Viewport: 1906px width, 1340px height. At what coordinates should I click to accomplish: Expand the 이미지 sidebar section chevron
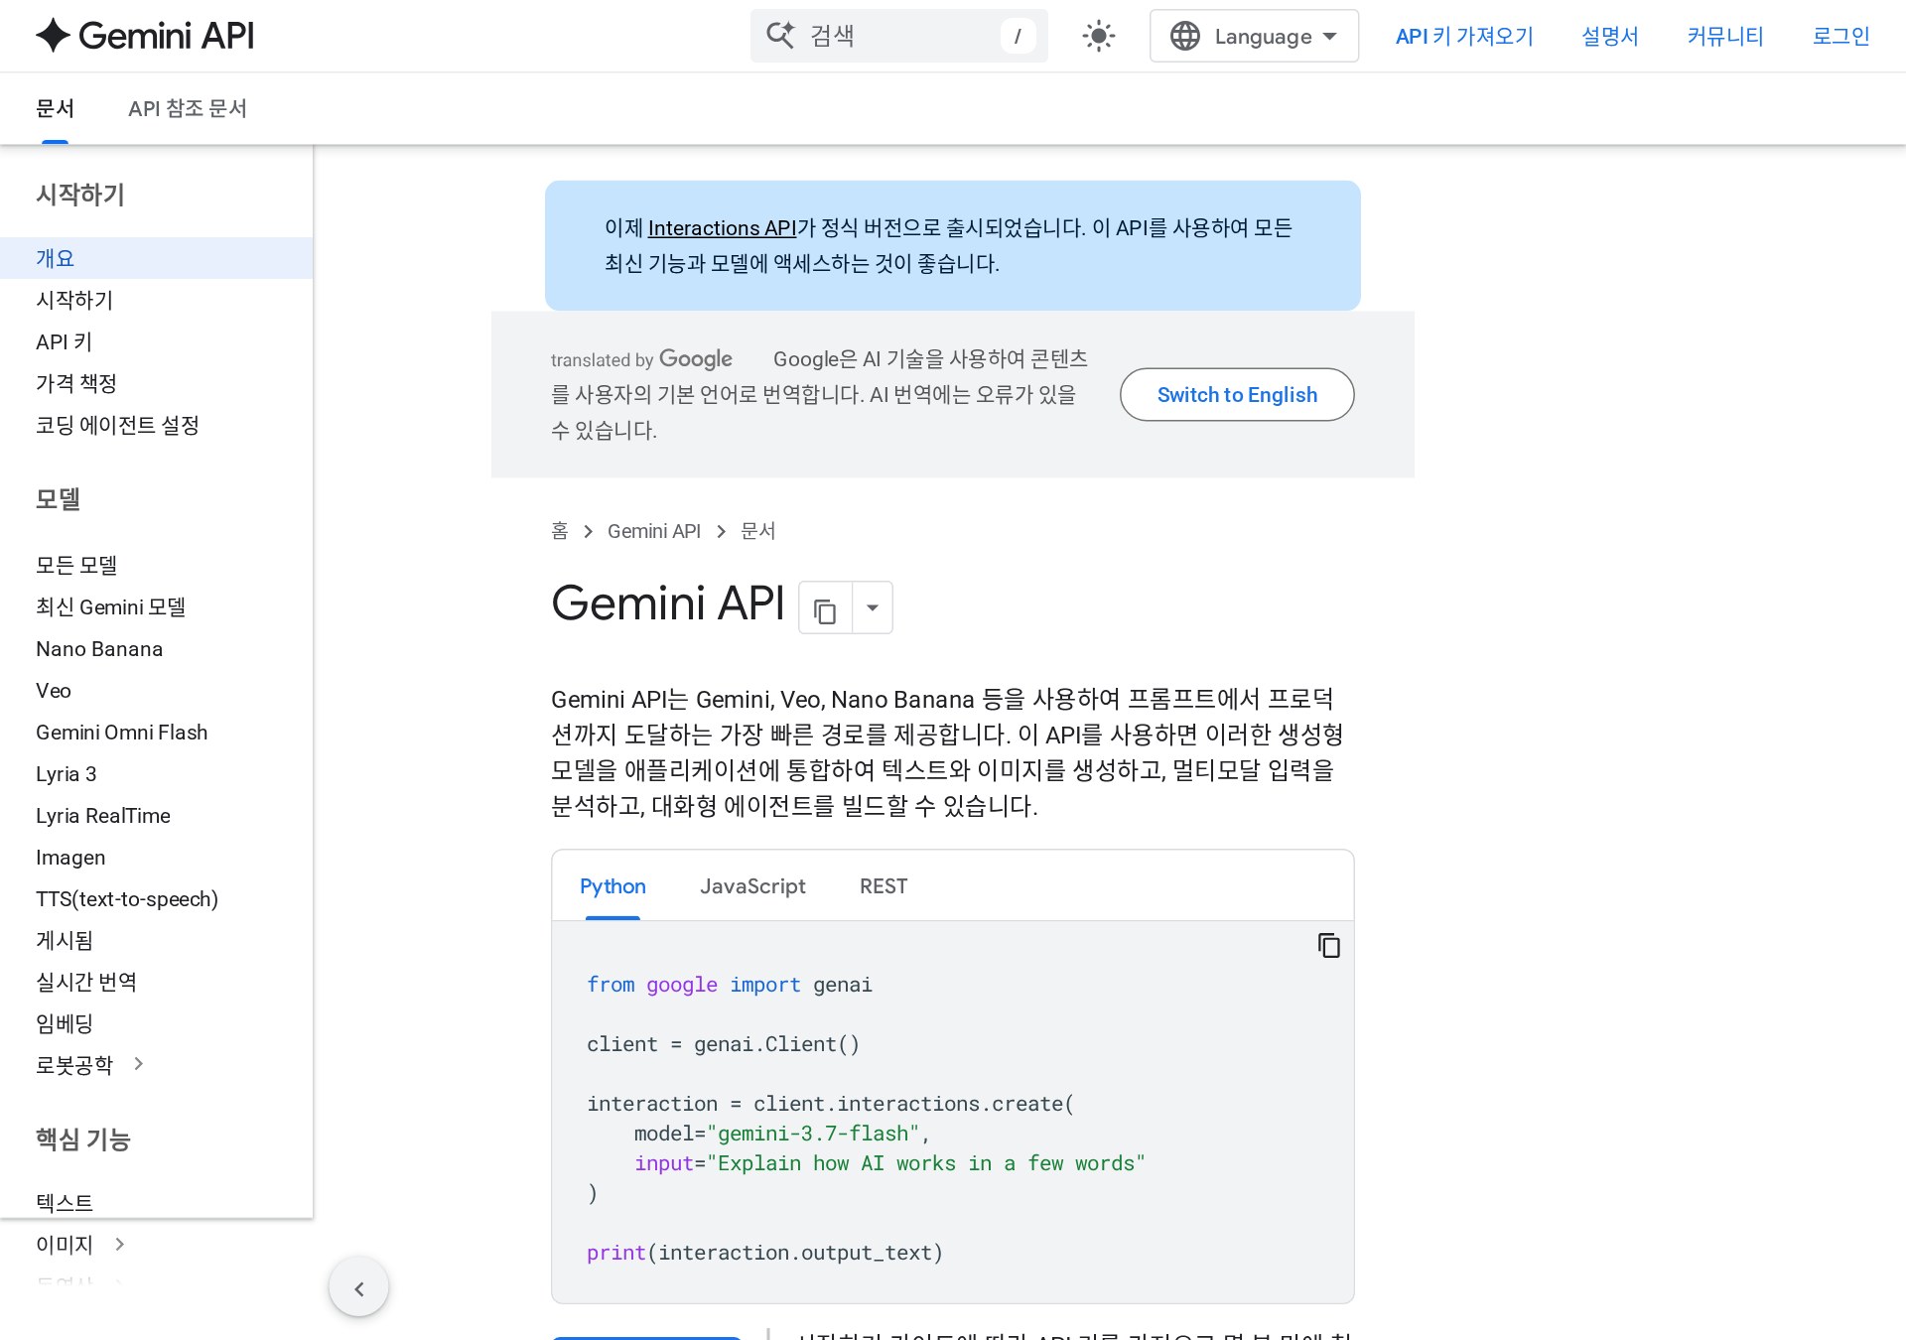click(120, 1244)
